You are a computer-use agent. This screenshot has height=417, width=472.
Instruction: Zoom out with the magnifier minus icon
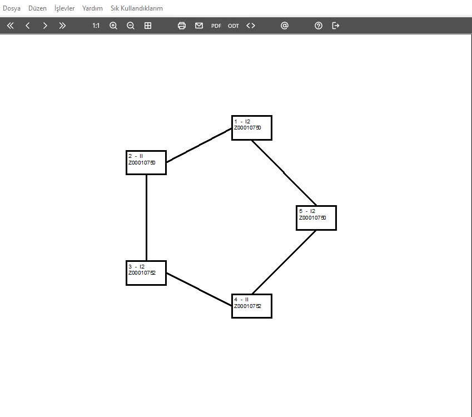coord(131,26)
